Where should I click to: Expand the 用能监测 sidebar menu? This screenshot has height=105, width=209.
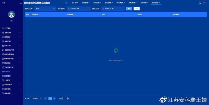click(x=11, y=32)
